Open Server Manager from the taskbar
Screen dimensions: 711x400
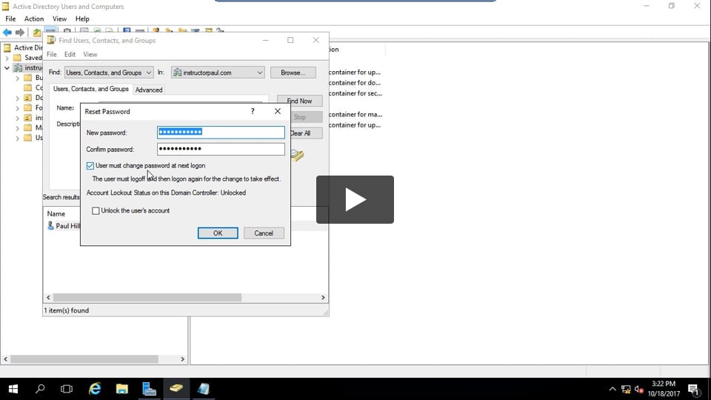(x=149, y=389)
